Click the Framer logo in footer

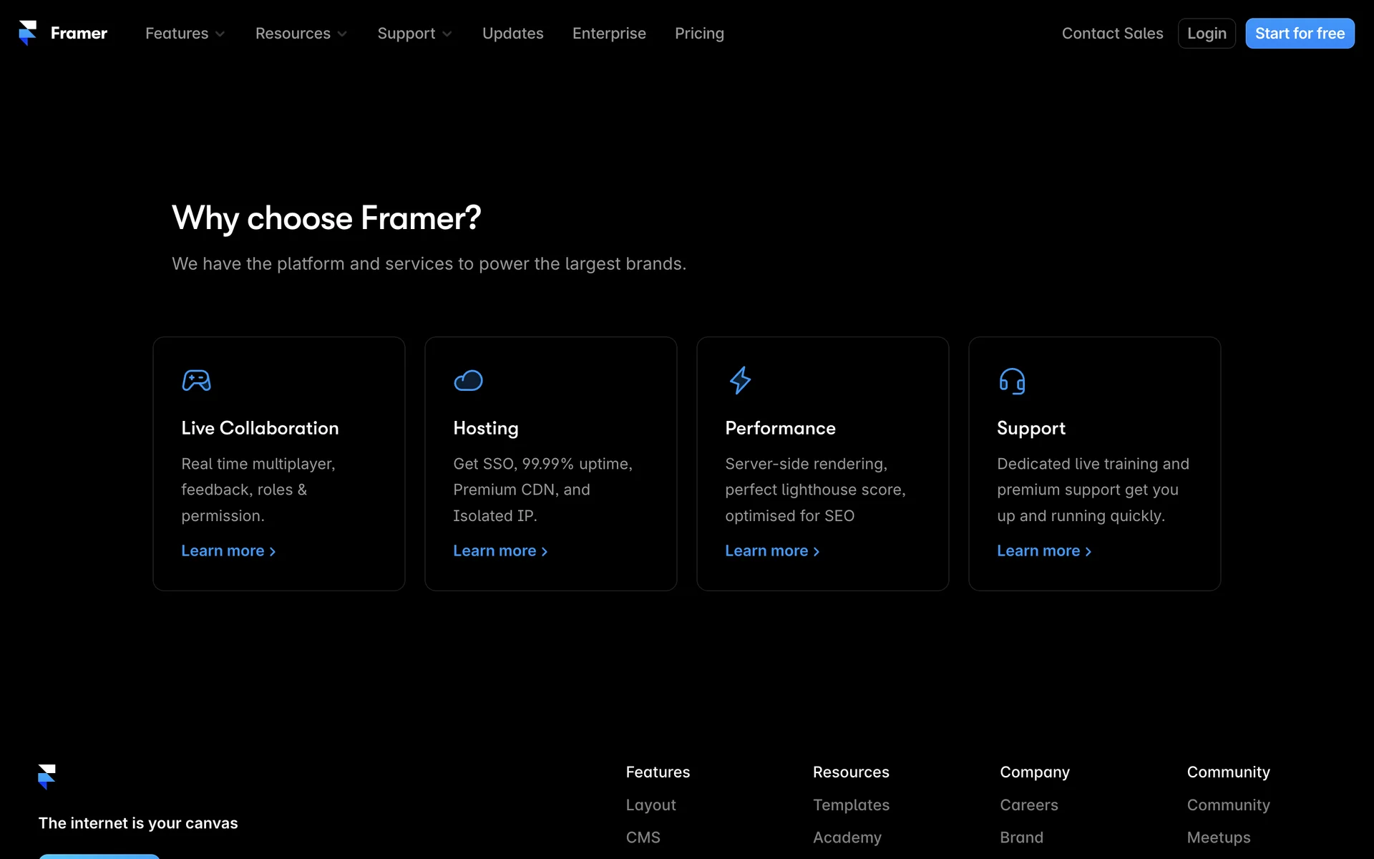(x=47, y=776)
